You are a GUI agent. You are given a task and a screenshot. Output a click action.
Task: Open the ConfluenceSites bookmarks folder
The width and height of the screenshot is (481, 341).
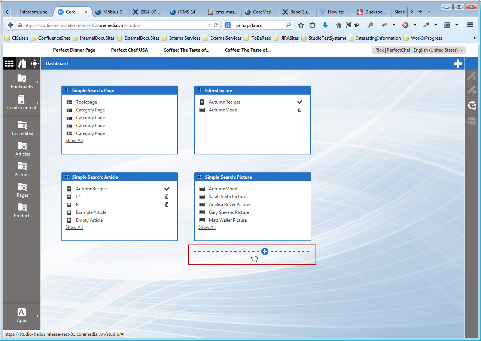pos(50,38)
